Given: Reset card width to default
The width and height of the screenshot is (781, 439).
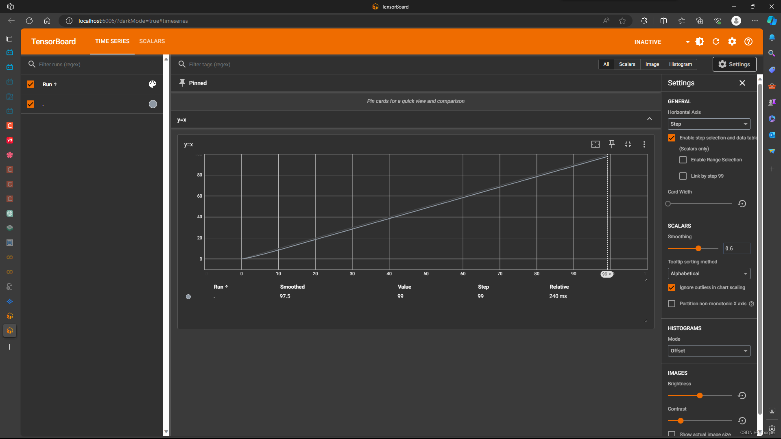Looking at the screenshot, I should click(742, 204).
